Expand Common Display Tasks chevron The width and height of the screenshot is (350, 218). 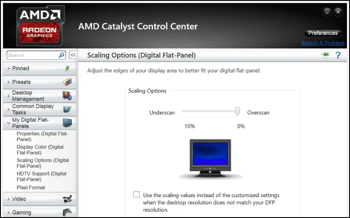point(8,109)
